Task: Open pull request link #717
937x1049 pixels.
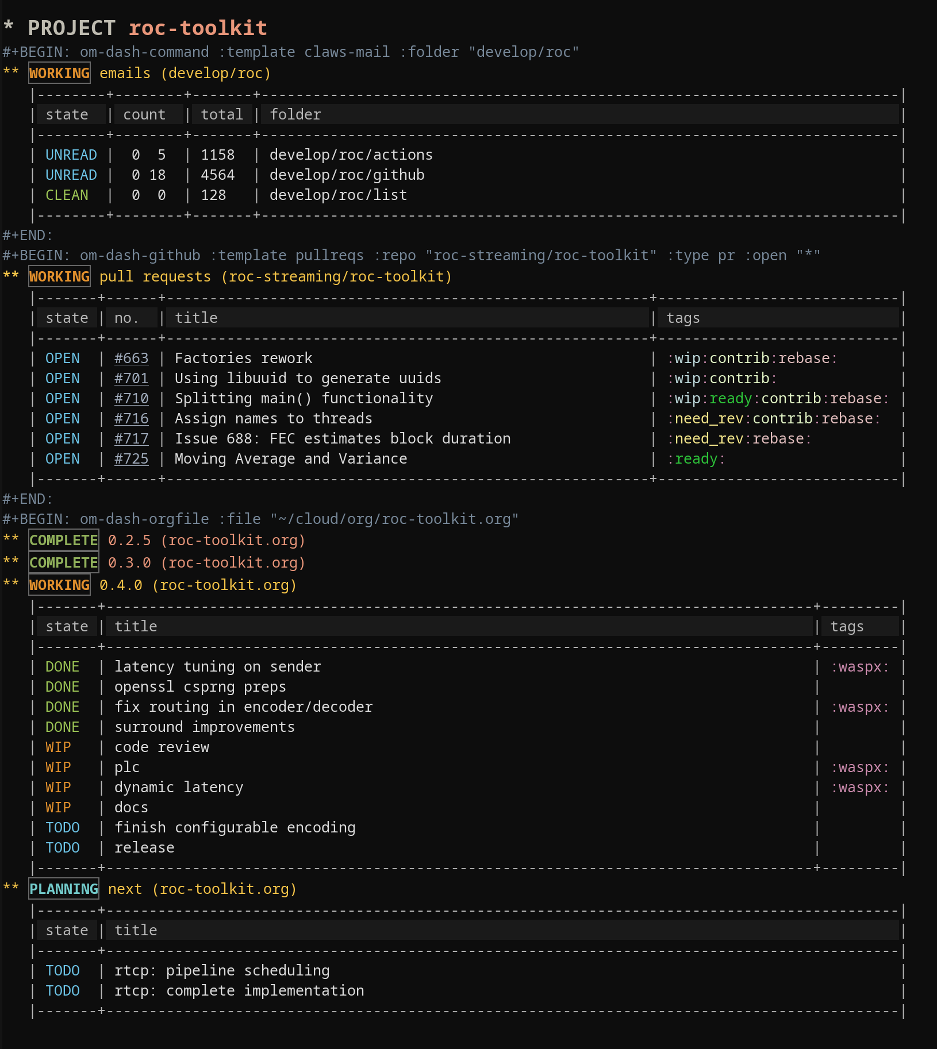Action: coord(131,439)
